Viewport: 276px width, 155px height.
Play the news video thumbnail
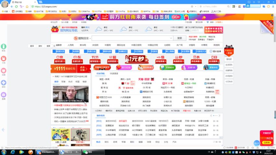tap(70, 94)
